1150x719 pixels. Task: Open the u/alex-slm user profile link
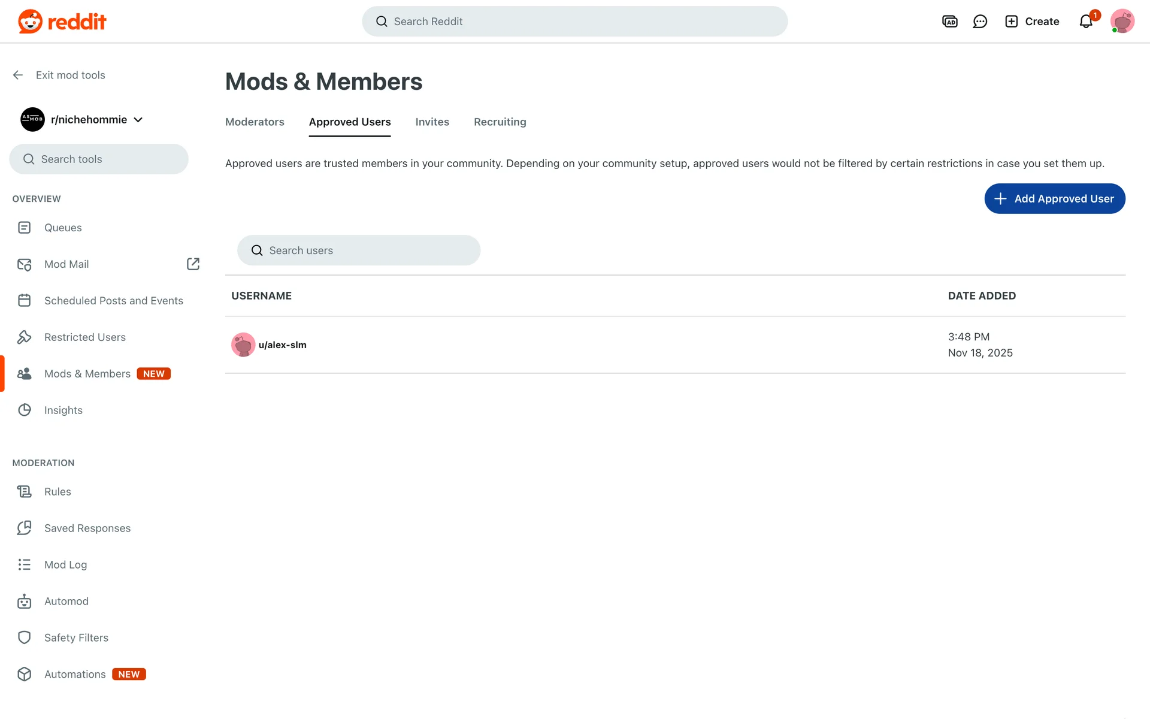pos(282,345)
